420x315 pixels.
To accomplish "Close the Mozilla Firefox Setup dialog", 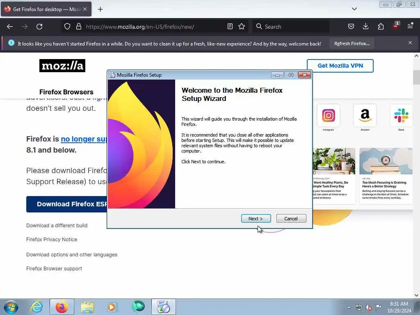I will [x=305, y=75].
